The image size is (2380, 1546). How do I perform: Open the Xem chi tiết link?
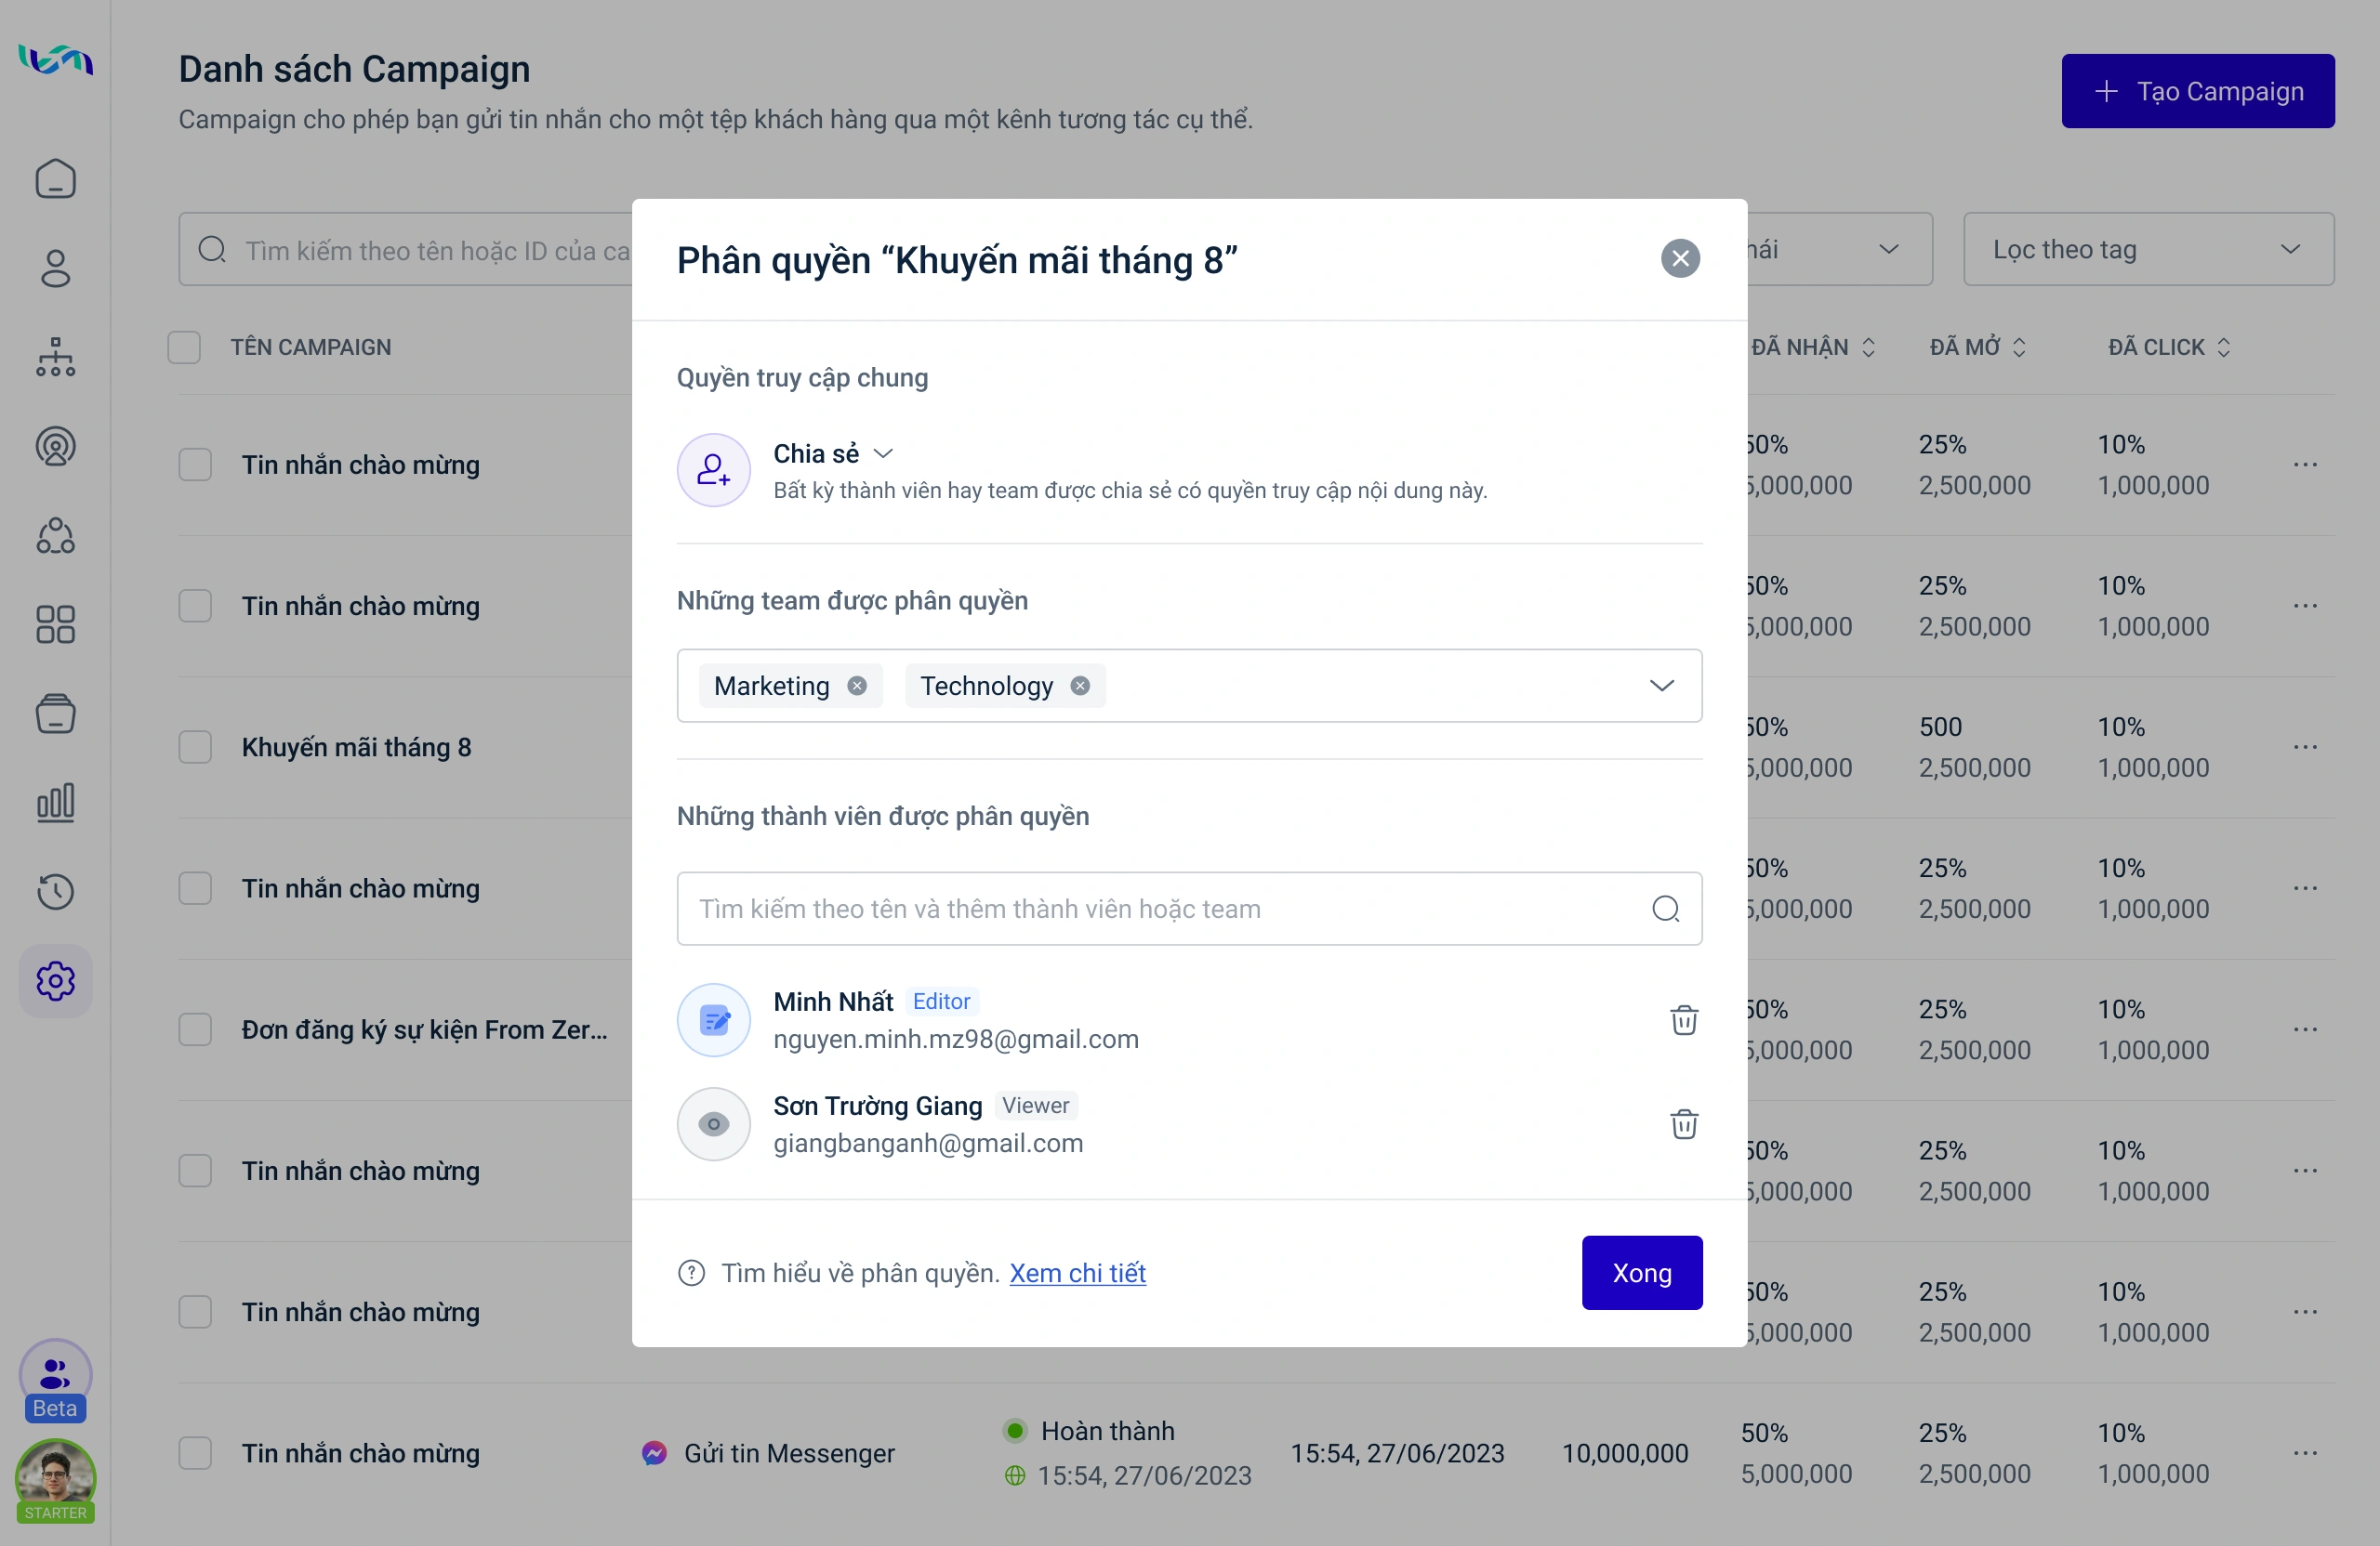[x=1077, y=1273]
